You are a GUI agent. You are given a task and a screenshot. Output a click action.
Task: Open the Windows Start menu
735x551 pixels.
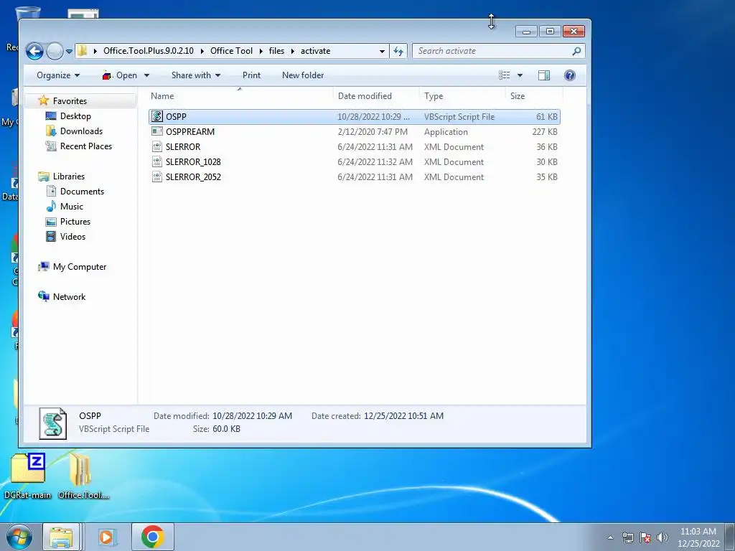19,537
